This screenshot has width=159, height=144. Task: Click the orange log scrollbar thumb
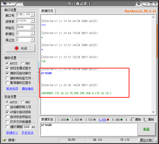click(157, 41)
